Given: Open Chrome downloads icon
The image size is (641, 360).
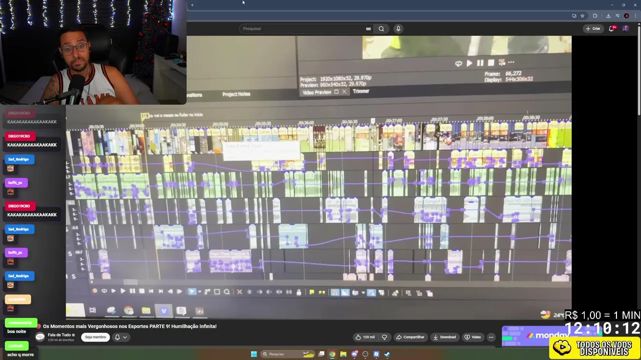Looking at the screenshot, I should tap(608, 15).
